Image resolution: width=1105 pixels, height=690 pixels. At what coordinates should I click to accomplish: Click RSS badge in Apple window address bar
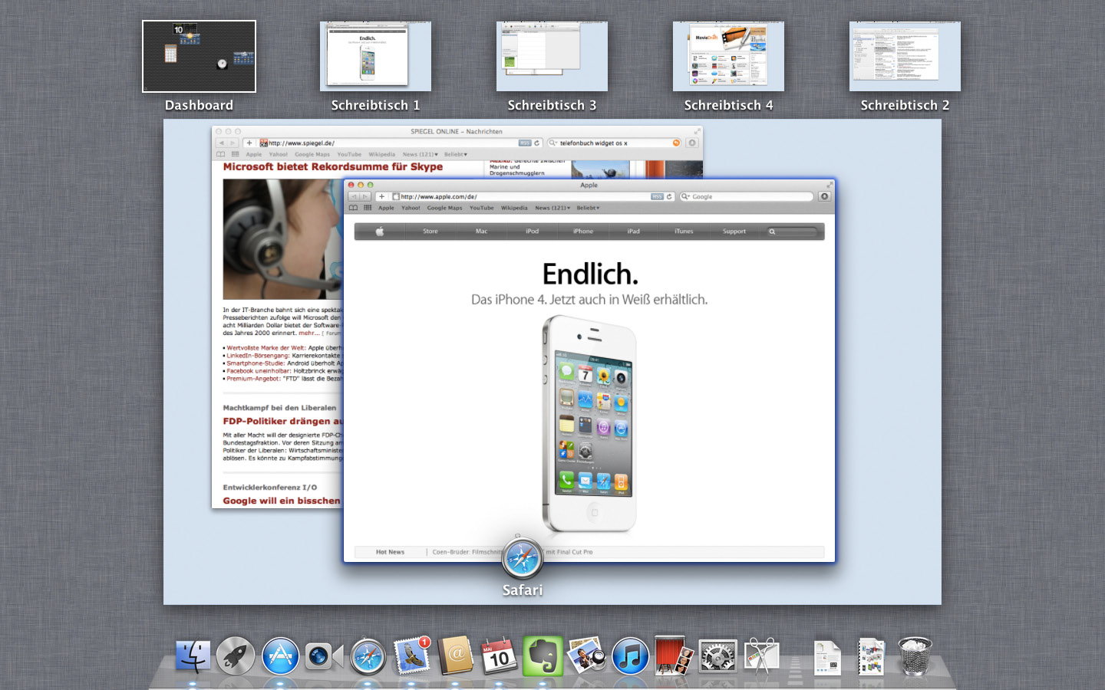(x=657, y=197)
